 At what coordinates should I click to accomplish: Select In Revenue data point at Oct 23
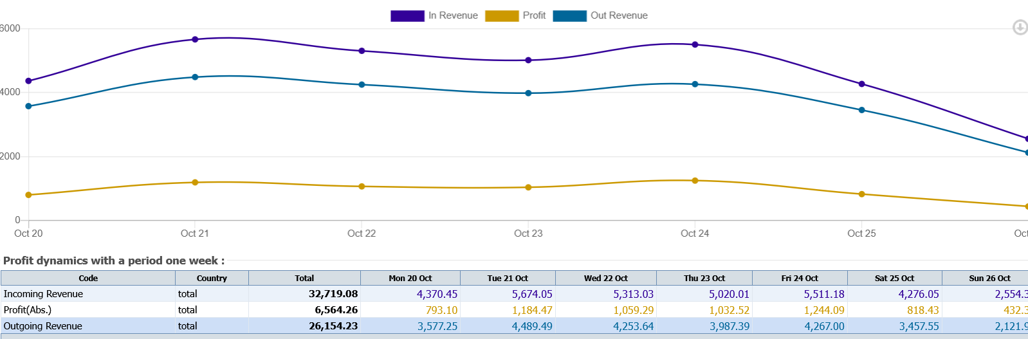pos(528,60)
